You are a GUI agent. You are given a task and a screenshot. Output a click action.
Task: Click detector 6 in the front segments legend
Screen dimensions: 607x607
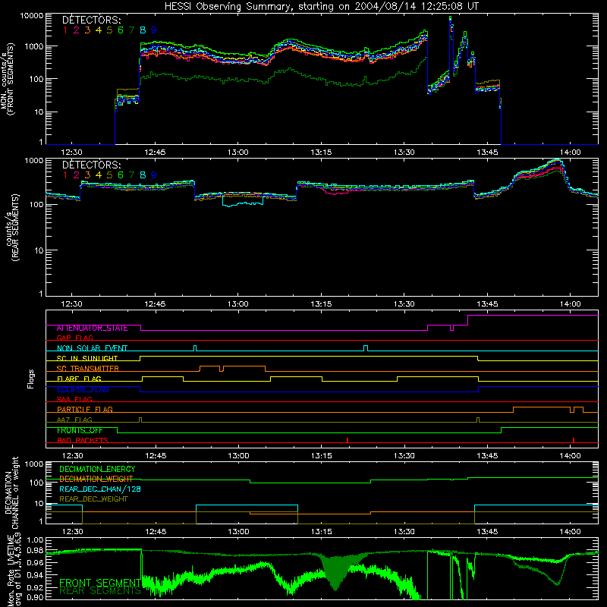coord(121,30)
